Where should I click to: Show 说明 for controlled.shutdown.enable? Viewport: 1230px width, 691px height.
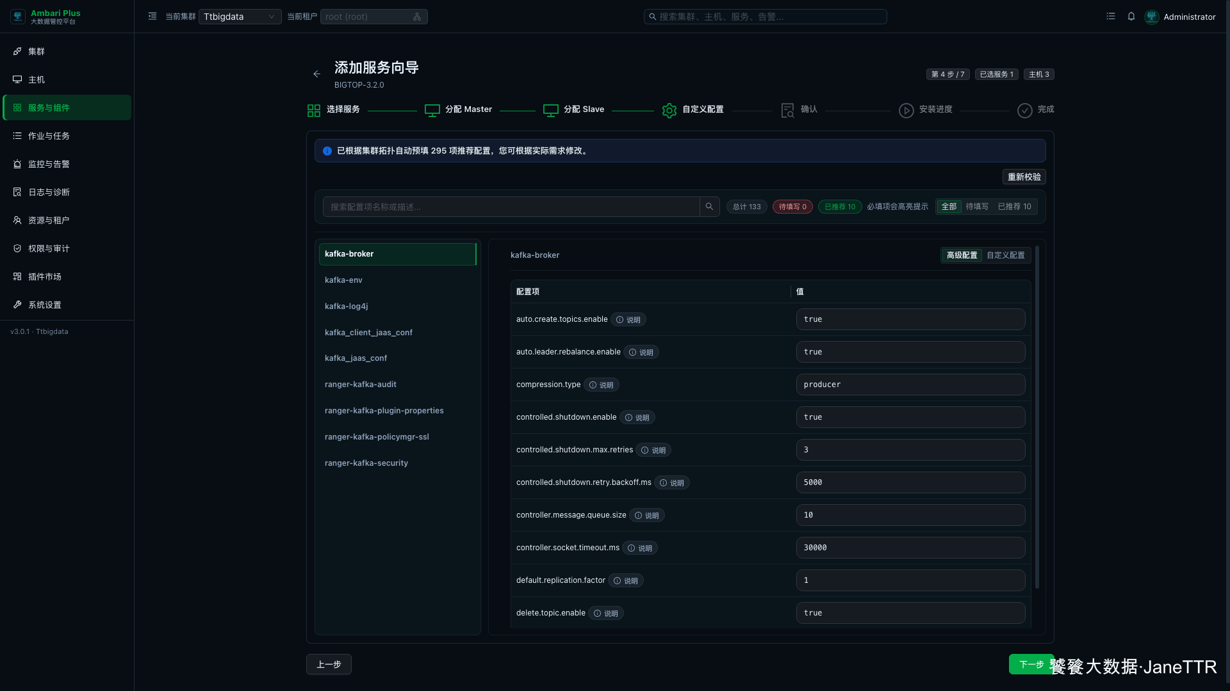[x=637, y=418]
